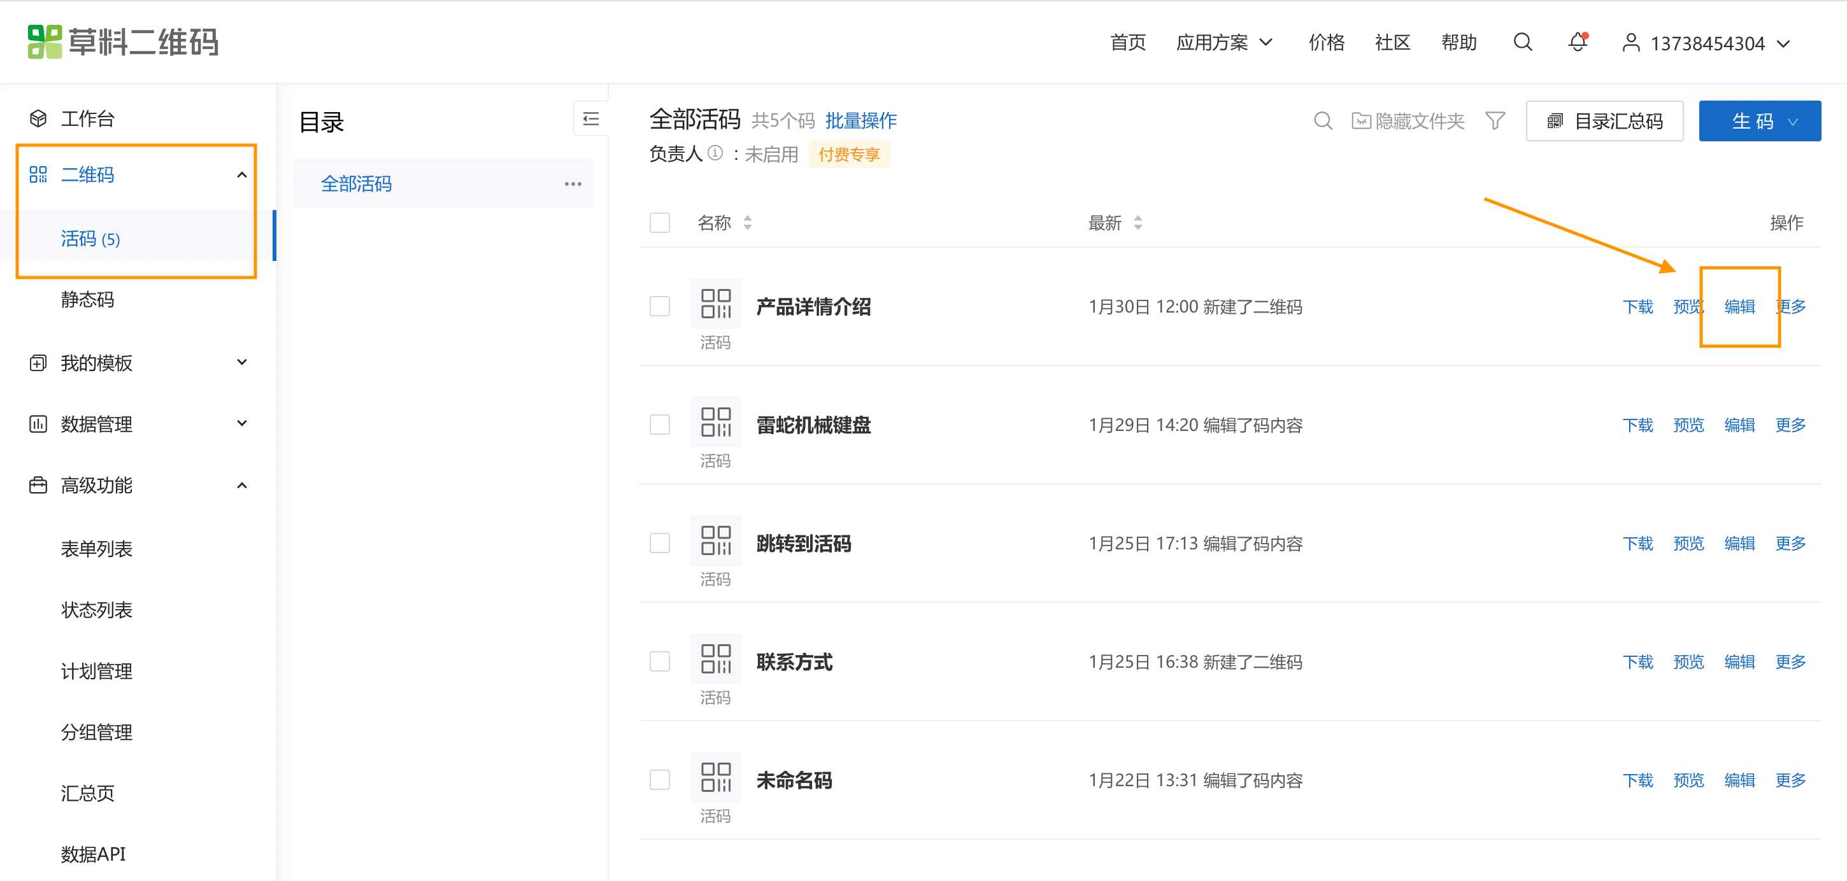
Task: Open the notification bell
Action: 1577,42
